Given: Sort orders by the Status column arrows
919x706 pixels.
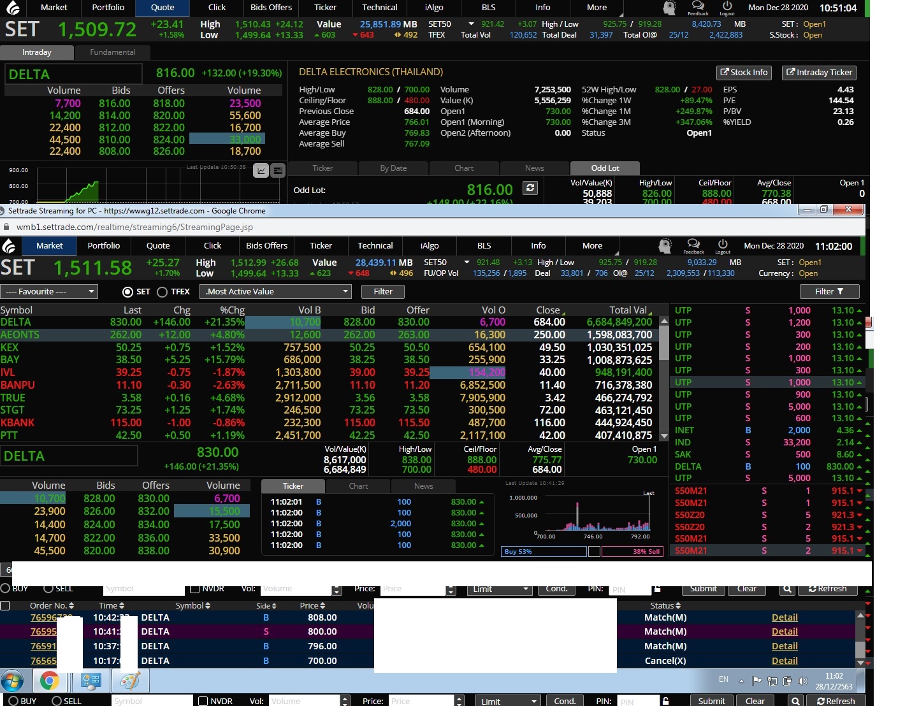Looking at the screenshot, I should 677,605.
